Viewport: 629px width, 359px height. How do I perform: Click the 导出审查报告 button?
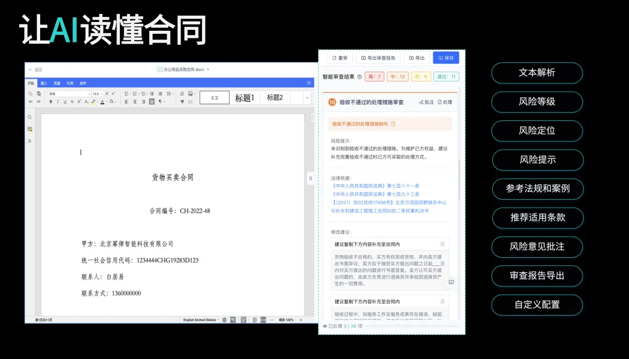pyautogui.click(x=378, y=58)
